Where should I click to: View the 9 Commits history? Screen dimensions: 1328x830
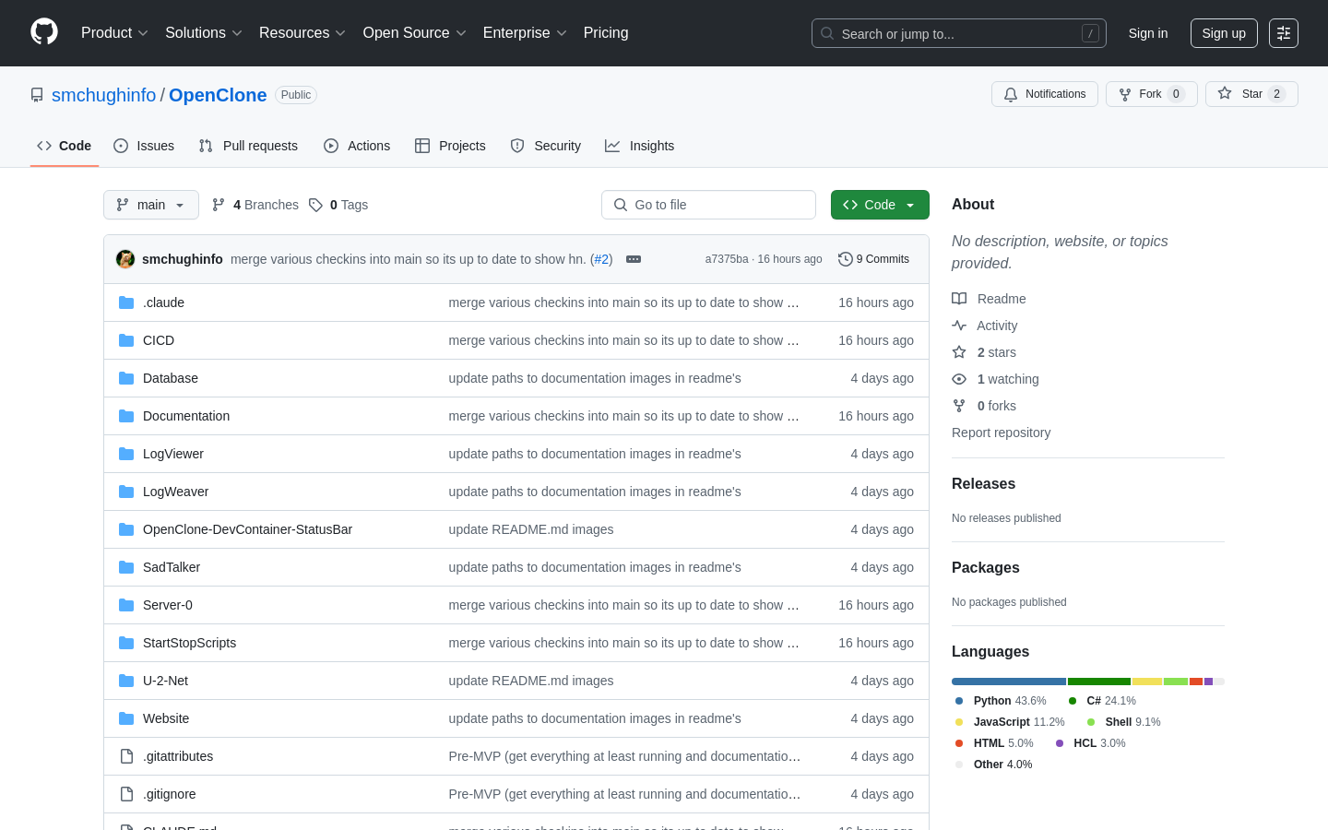873,259
